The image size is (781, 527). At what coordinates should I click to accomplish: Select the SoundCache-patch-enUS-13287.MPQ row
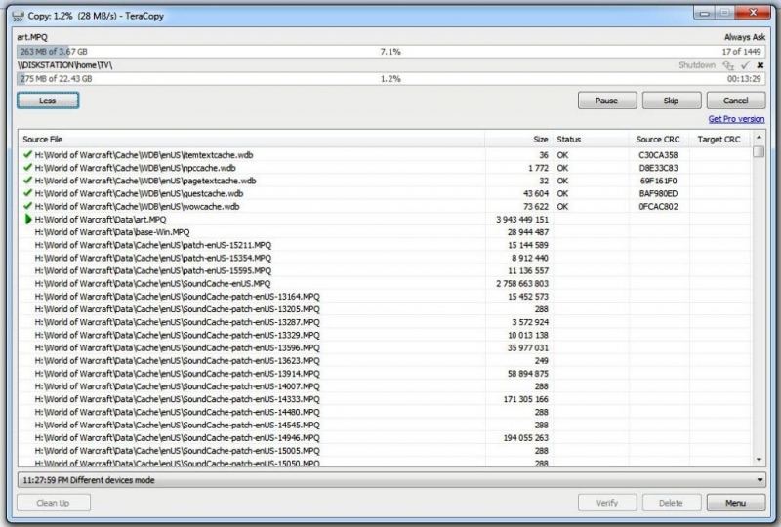386,322
